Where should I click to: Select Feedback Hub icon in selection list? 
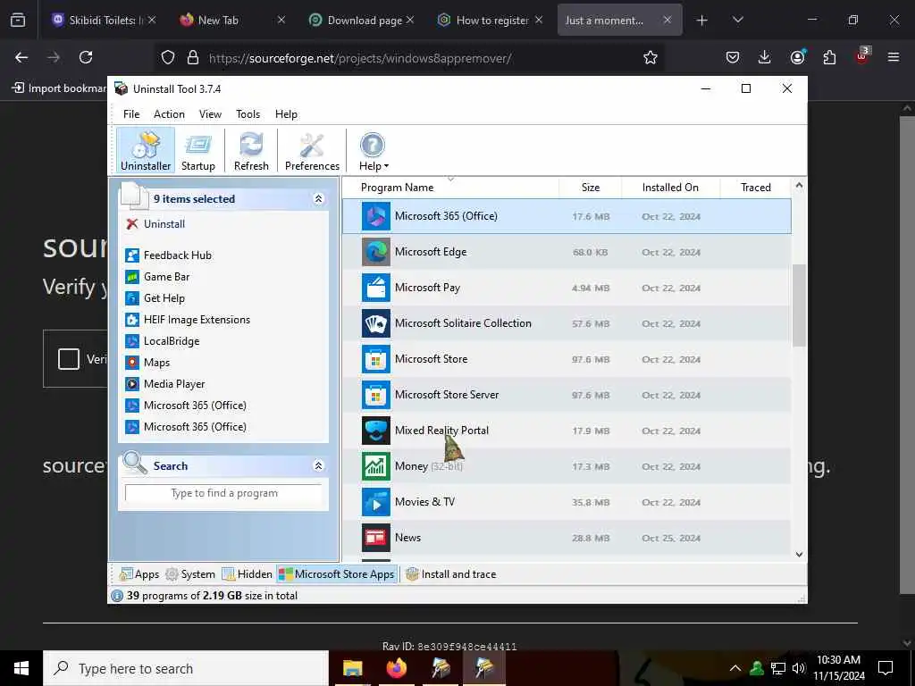(x=132, y=255)
